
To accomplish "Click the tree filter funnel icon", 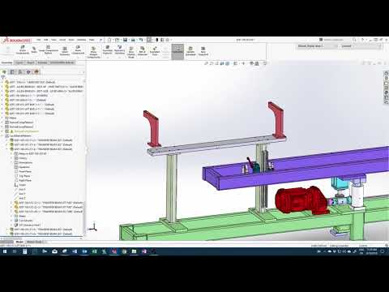I will [3, 77].
